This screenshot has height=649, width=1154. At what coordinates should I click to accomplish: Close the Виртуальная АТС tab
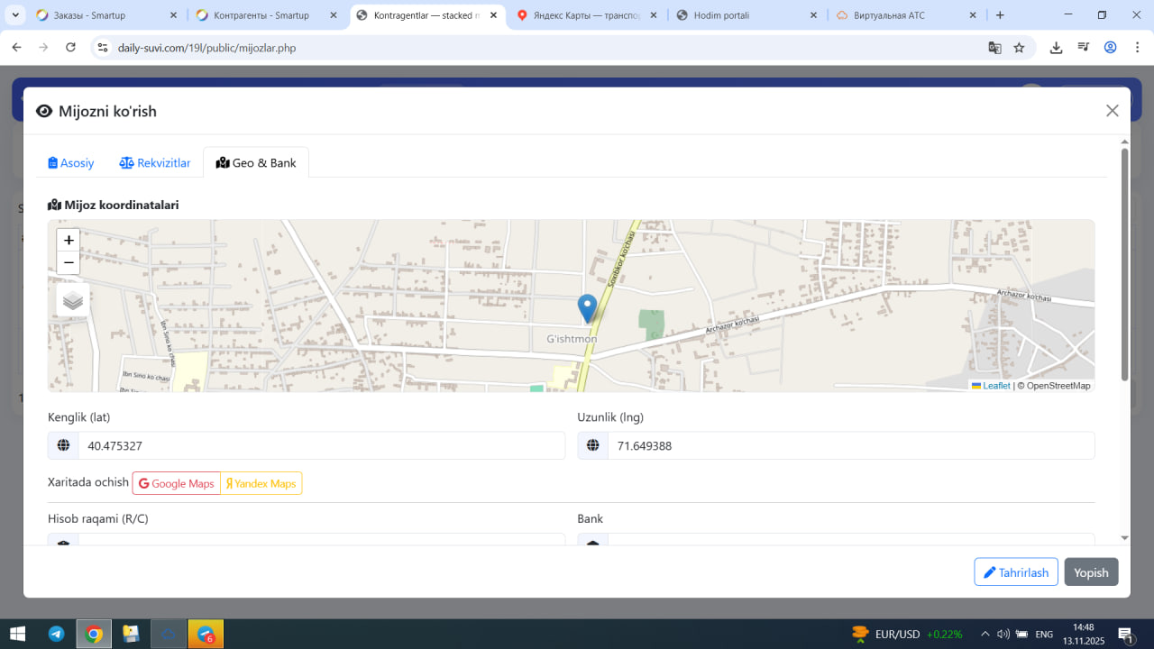coord(973,15)
